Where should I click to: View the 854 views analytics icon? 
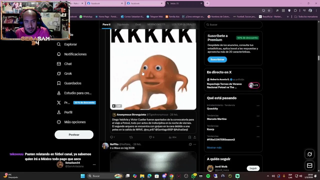(172, 137)
